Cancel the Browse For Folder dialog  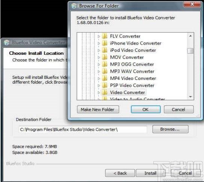[x=178, y=110]
